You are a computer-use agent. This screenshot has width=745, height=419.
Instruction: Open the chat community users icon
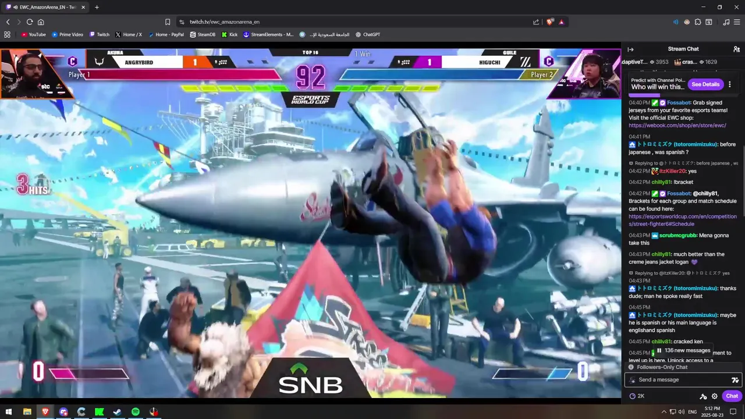point(736,49)
